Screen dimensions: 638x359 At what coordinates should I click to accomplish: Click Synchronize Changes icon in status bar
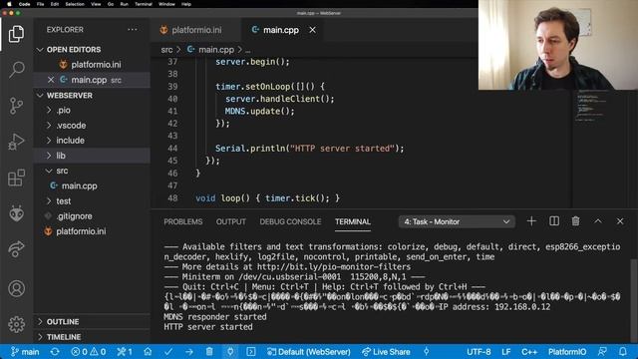55,352
